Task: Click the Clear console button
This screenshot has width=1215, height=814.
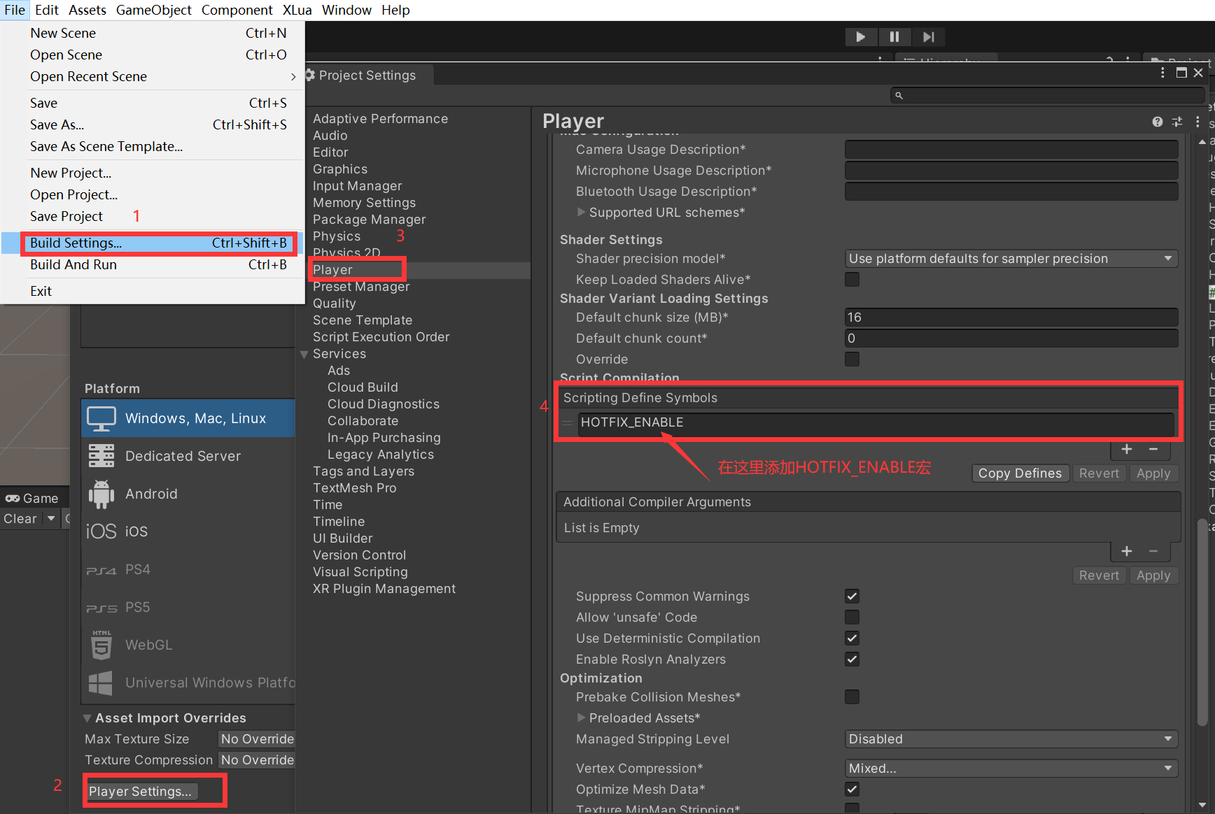Action: (x=20, y=519)
